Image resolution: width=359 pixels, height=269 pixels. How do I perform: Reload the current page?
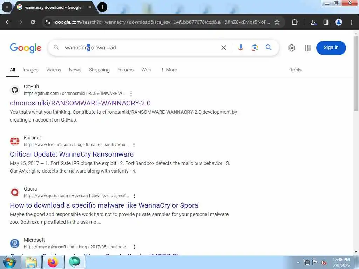point(33,22)
